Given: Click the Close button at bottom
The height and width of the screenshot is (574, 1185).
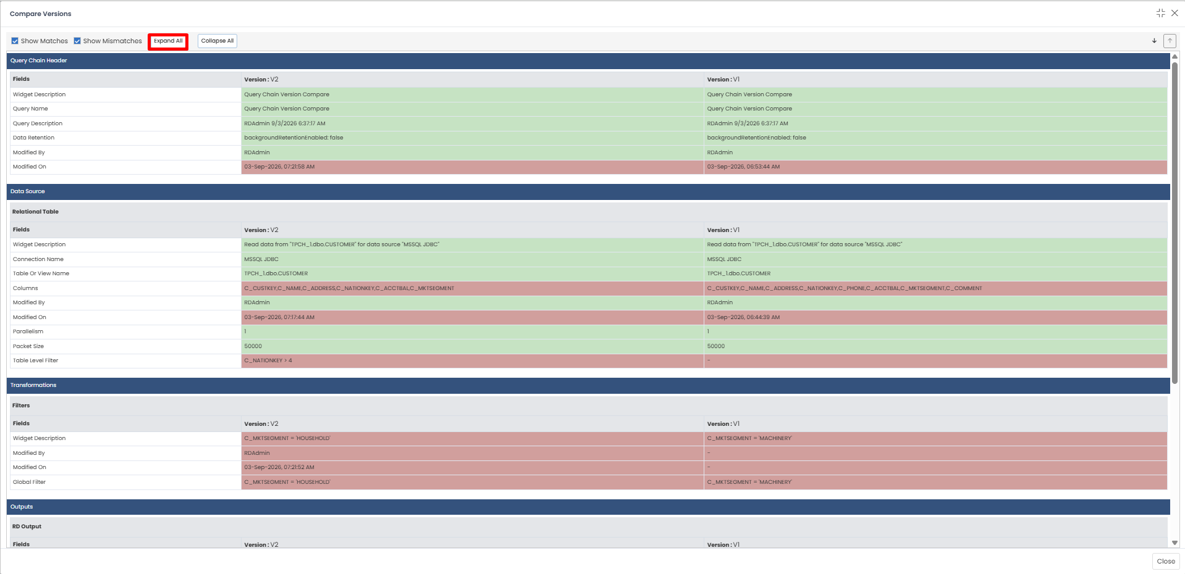Looking at the screenshot, I should coord(1166,561).
